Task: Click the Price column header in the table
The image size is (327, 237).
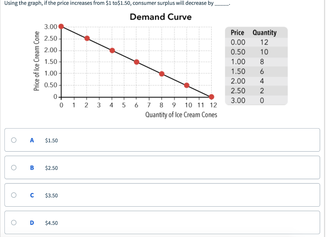Action: 237,33
